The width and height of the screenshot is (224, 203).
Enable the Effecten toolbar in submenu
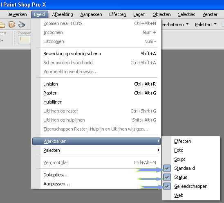tap(191, 141)
